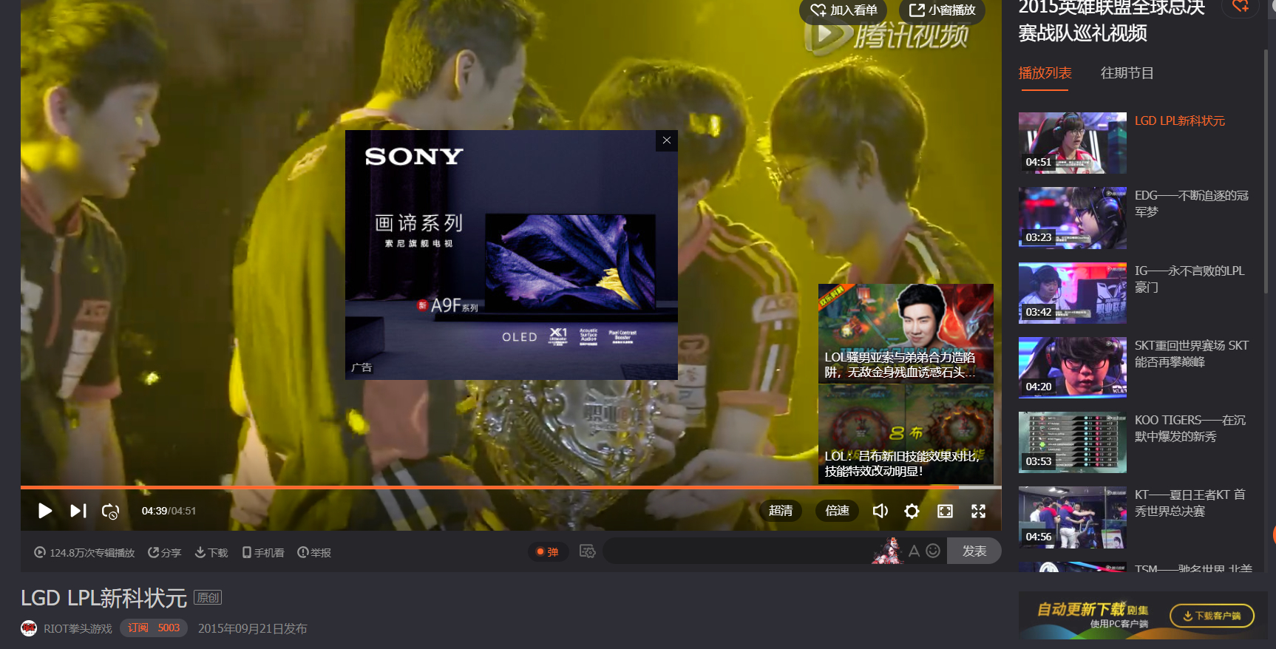Open the emoji smiley picker
The image size is (1276, 649).
click(934, 551)
